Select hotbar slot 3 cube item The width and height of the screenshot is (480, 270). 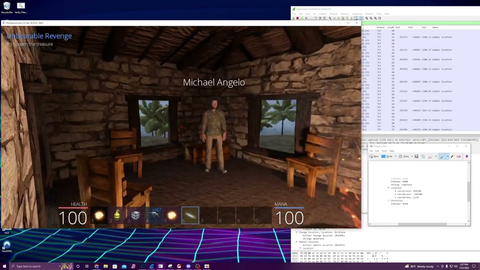tap(135, 216)
